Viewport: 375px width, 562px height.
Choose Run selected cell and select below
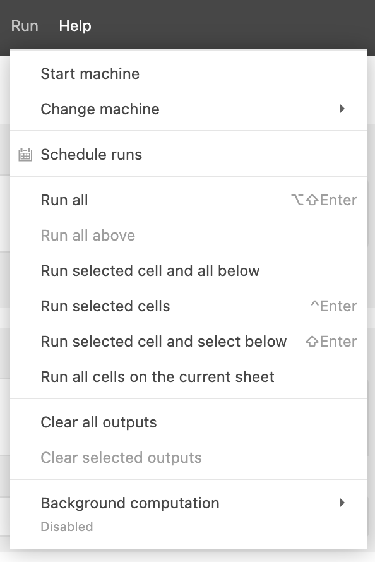189,342
